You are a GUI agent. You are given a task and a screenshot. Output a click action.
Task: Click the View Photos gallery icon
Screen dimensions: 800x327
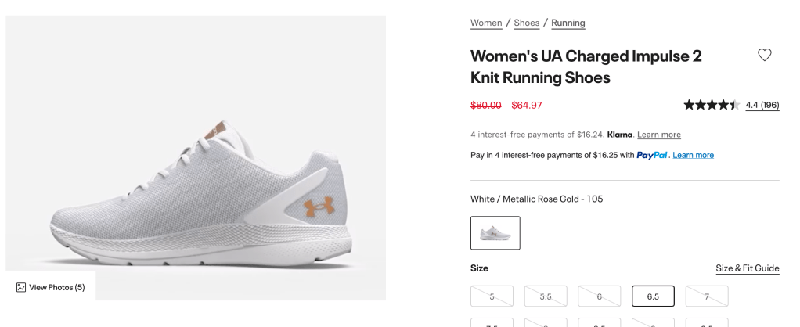(21, 287)
